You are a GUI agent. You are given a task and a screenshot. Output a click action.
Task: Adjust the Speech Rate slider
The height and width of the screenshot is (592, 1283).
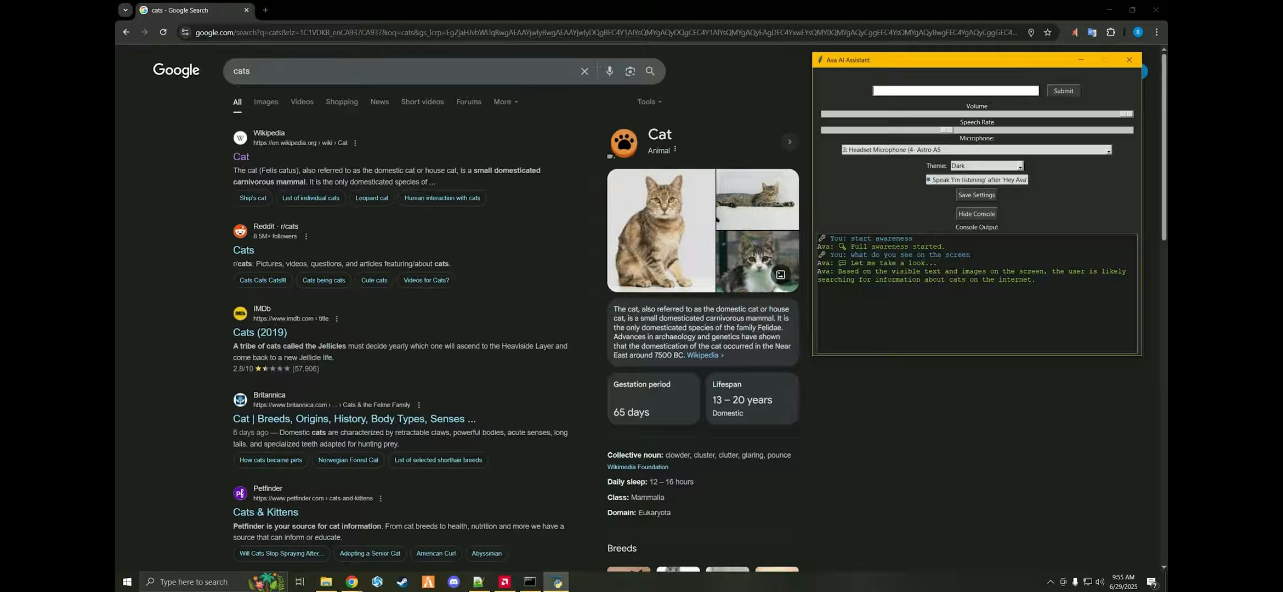pos(945,130)
